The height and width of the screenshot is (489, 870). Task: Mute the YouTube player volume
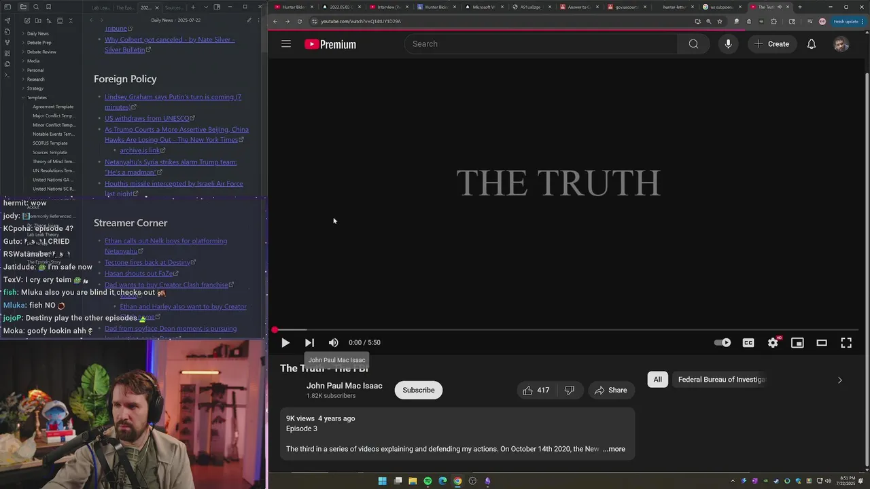point(333,343)
